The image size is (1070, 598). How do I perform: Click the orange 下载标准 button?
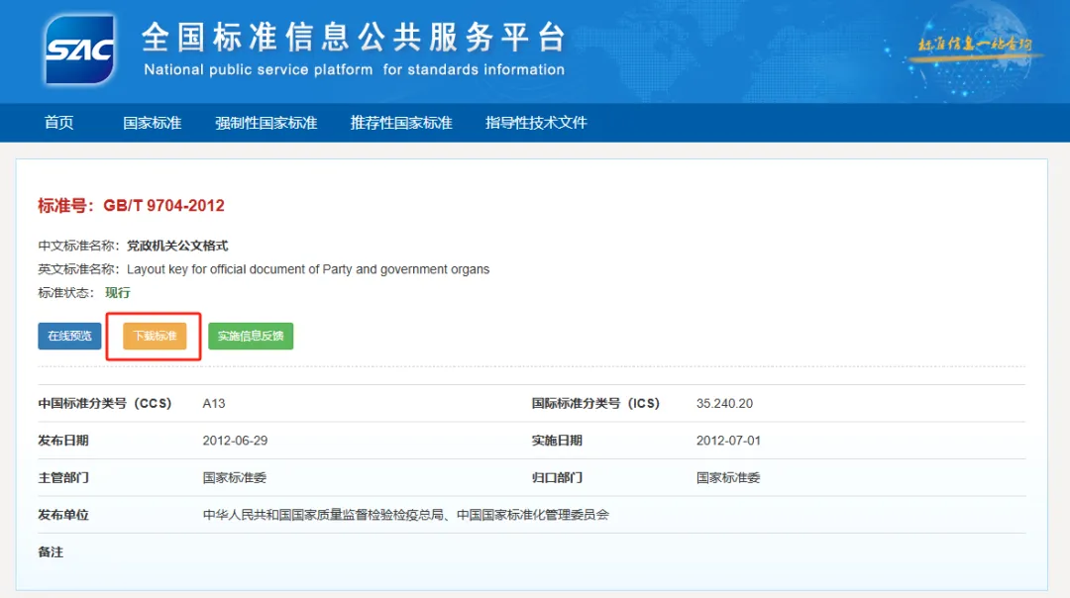155,336
